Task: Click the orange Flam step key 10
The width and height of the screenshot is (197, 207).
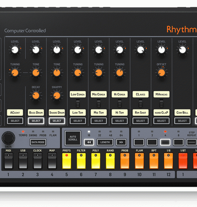Action: pyautogui.click(x=140, y=161)
